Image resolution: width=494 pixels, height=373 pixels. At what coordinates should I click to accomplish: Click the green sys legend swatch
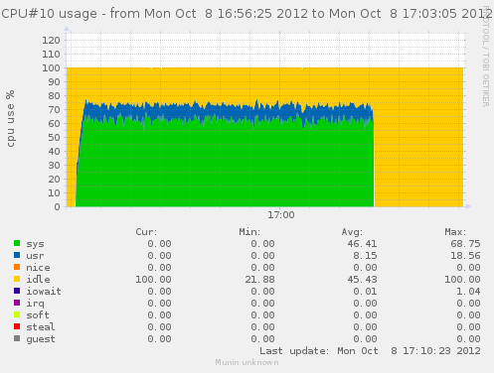17,243
